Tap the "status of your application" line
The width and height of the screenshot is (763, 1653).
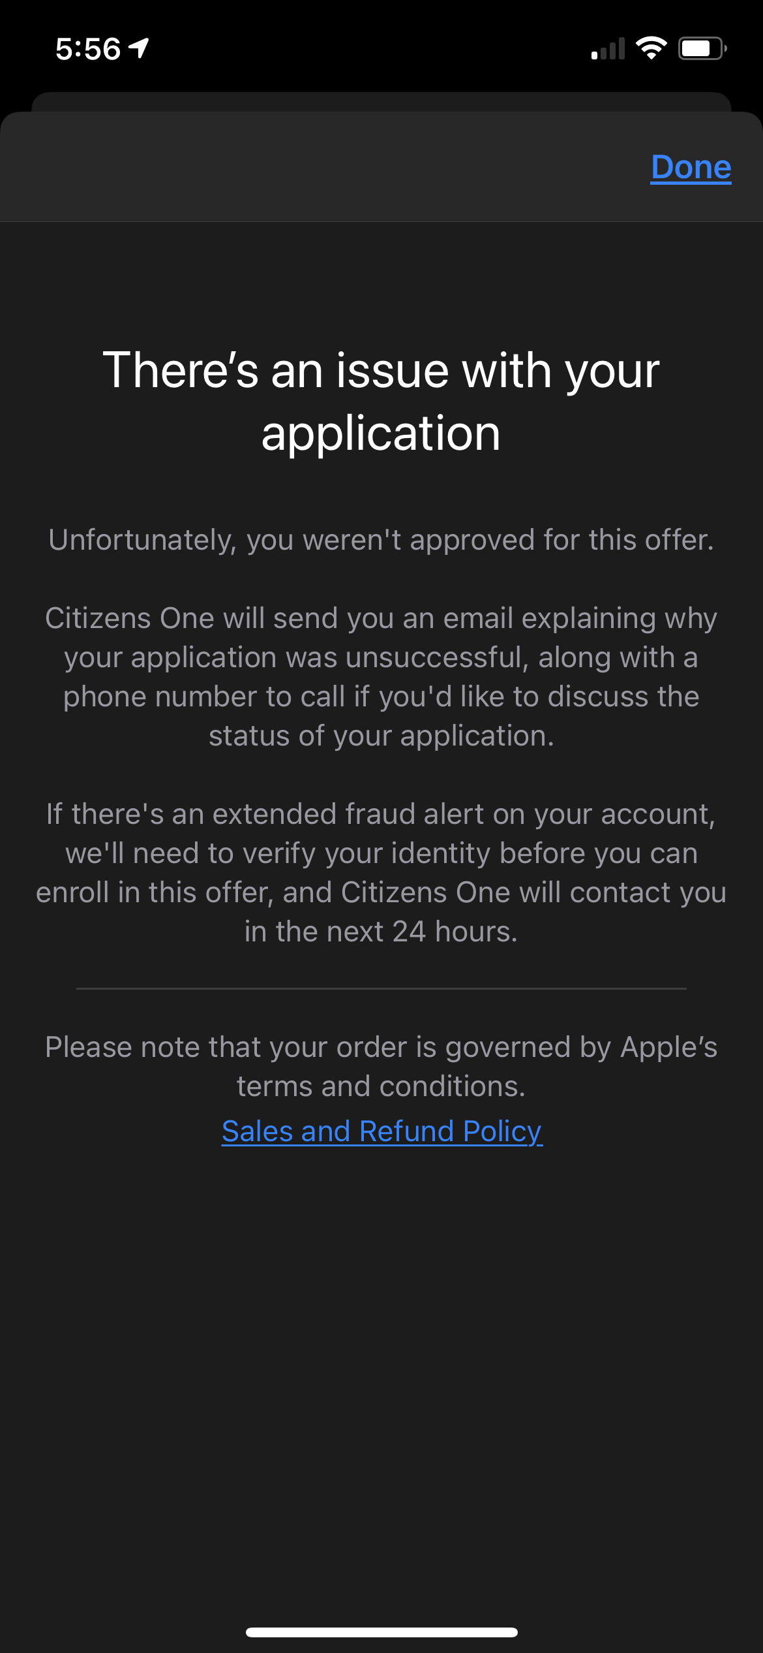click(x=381, y=736)
